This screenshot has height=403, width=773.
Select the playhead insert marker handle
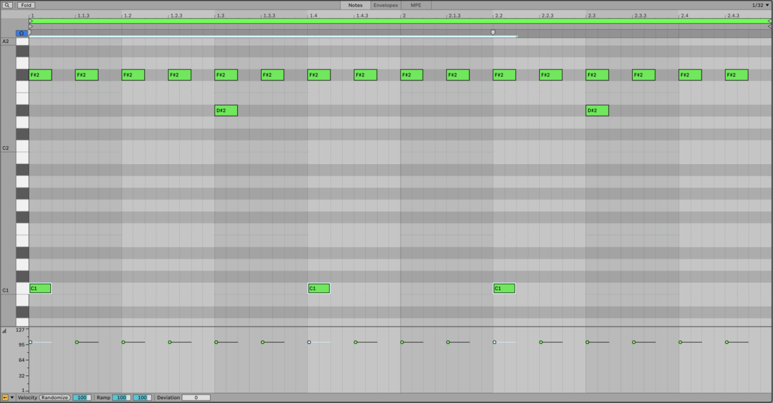click(493, 32)
